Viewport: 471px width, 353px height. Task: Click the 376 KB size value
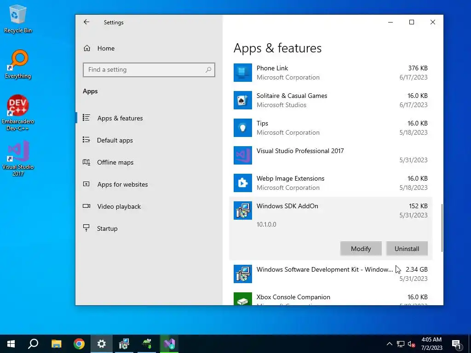coord(418,68)
